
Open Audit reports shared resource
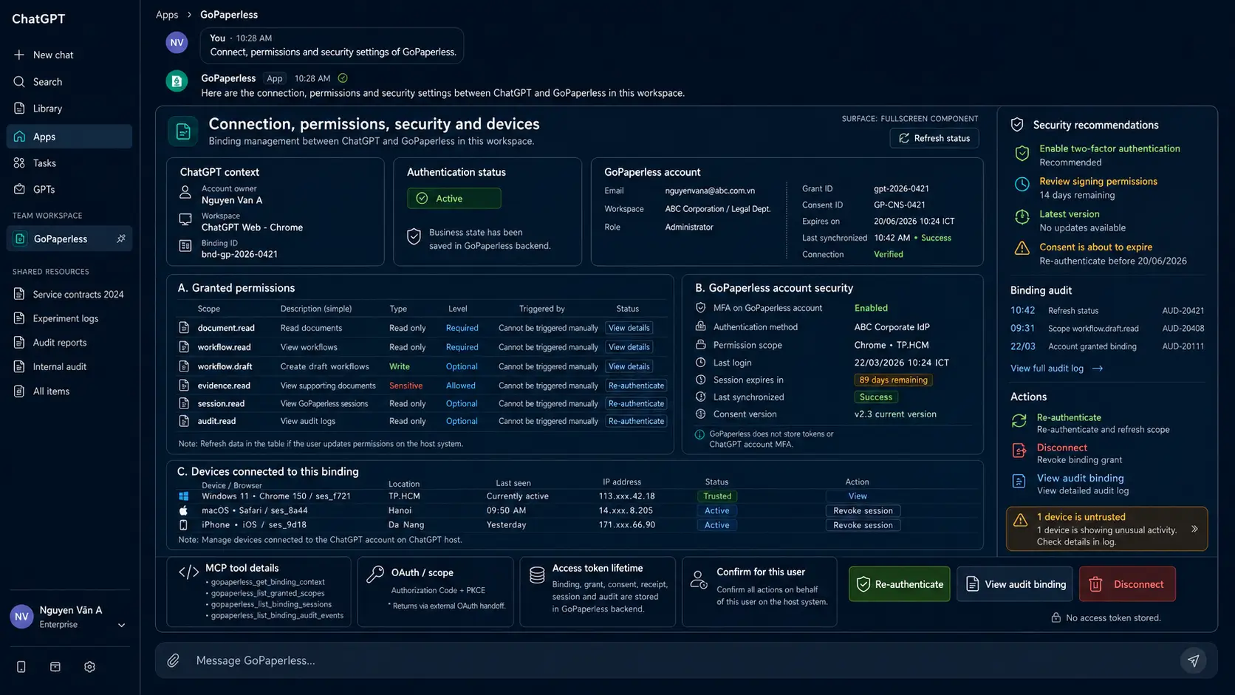pos(50,343)
